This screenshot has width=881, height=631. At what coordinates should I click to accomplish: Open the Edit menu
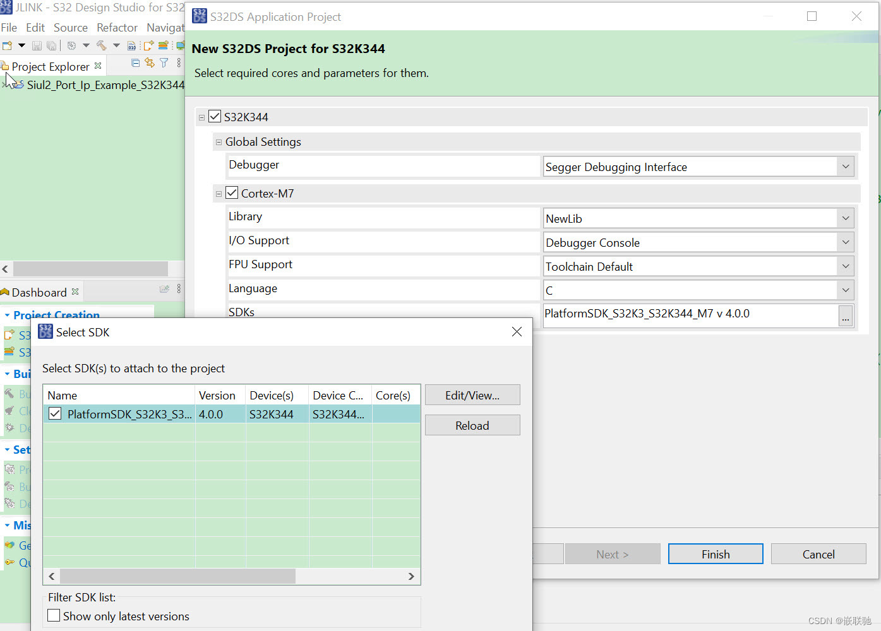35,27
